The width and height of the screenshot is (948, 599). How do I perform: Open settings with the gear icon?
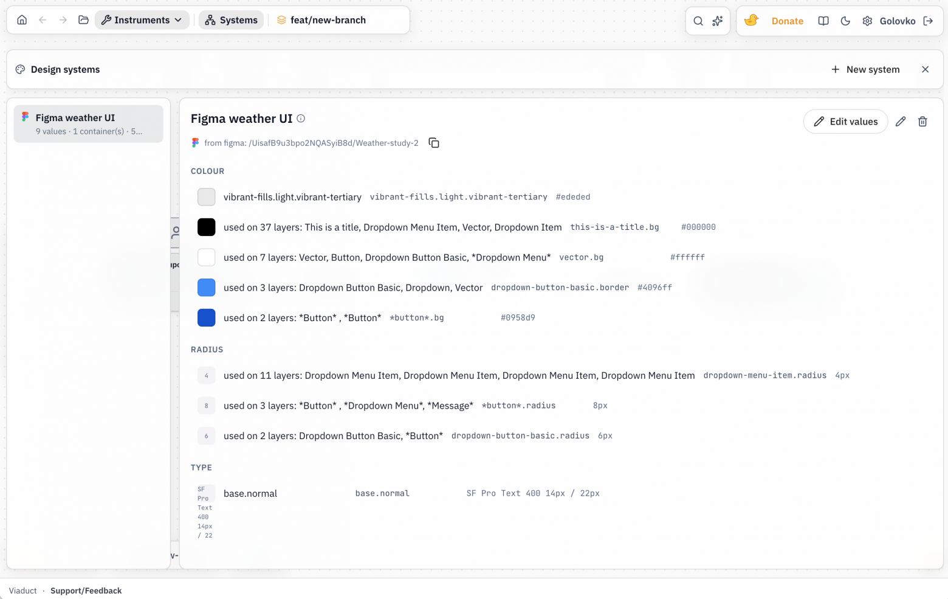(867, 21)
